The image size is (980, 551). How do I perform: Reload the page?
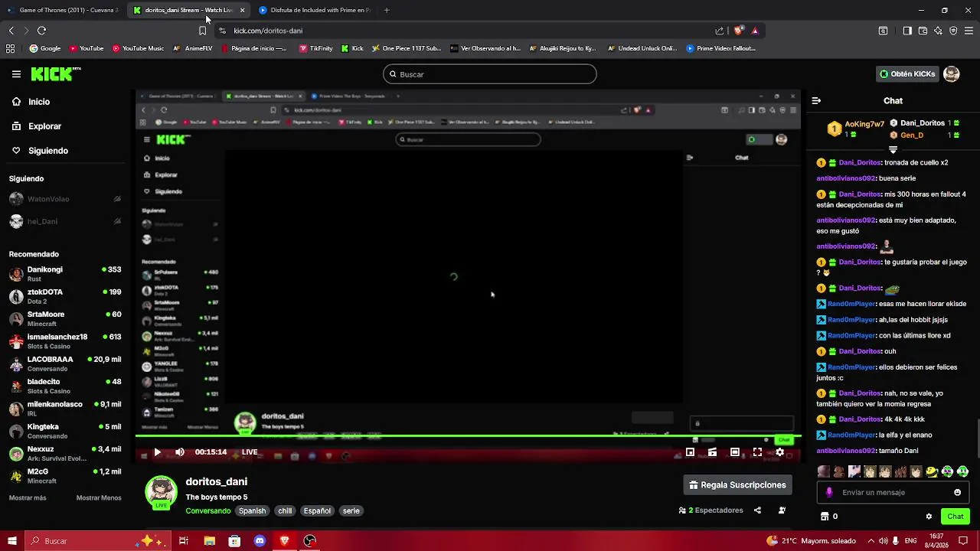pos(41,31)
